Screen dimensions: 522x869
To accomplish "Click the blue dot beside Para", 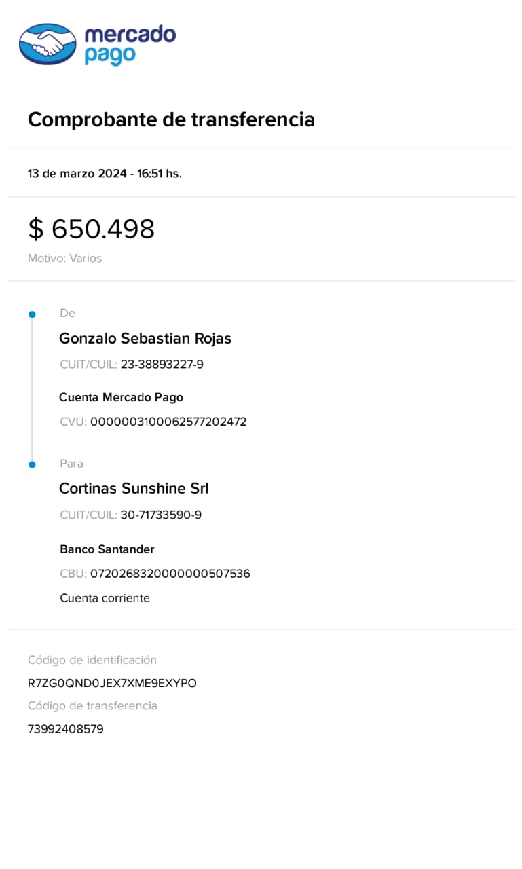I will (32, 464).
